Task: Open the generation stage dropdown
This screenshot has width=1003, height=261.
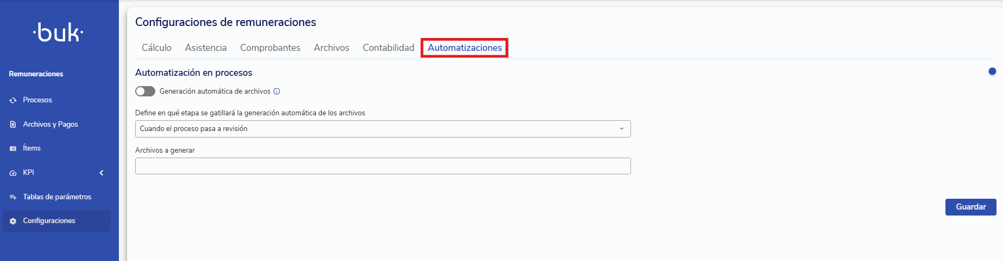Action: [x=383, y=129]
